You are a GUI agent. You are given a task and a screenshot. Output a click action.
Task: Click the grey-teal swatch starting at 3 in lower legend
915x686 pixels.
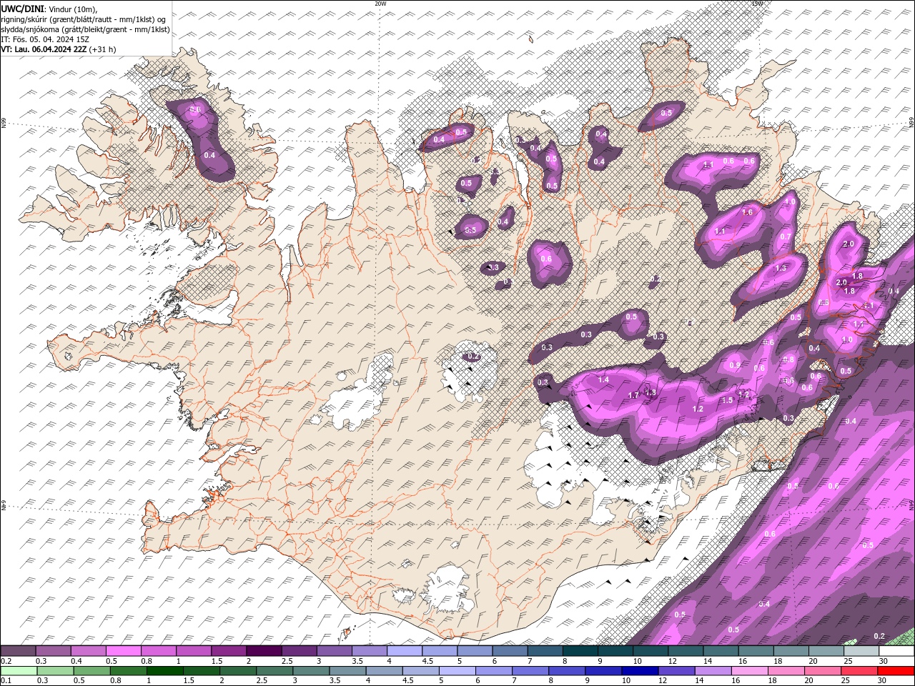[x=311, y=670]
